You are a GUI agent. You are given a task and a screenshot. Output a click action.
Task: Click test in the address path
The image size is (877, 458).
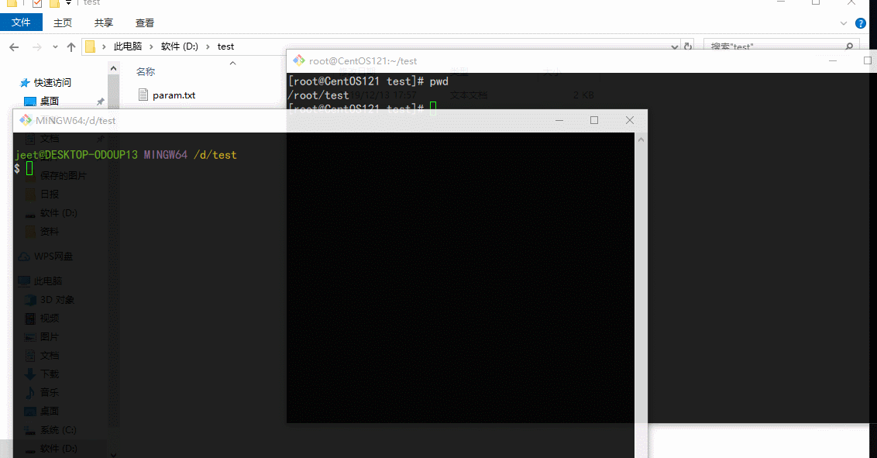225,46
